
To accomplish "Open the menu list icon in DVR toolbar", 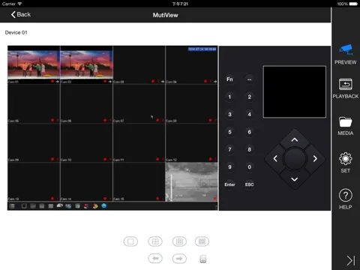I will point(12,206).
